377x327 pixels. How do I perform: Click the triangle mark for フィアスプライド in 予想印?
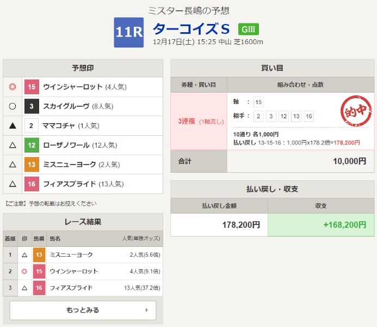click(13, 184)
